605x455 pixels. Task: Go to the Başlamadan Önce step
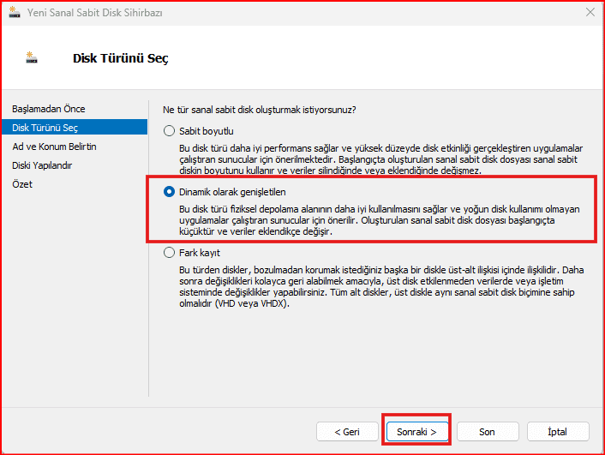coord(48,109)
